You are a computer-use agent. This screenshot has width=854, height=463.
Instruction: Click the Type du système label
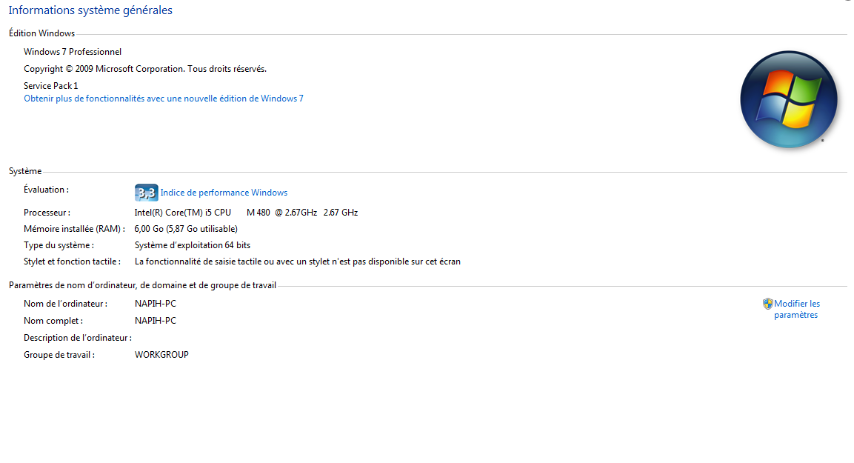click(x=59, y=245)
